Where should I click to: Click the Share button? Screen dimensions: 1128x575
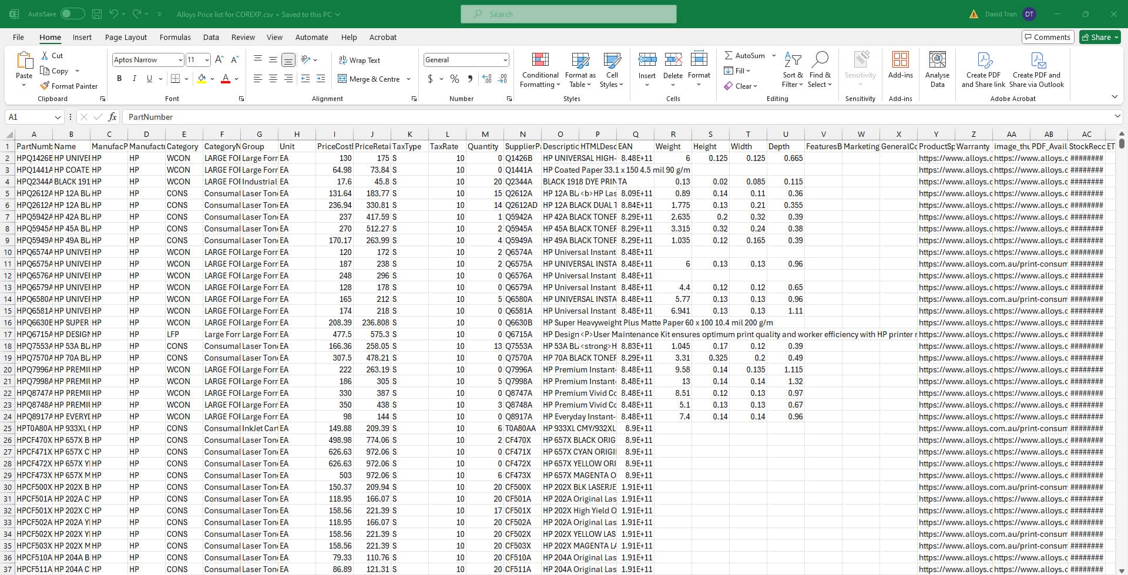click(x=1098, y=37)
